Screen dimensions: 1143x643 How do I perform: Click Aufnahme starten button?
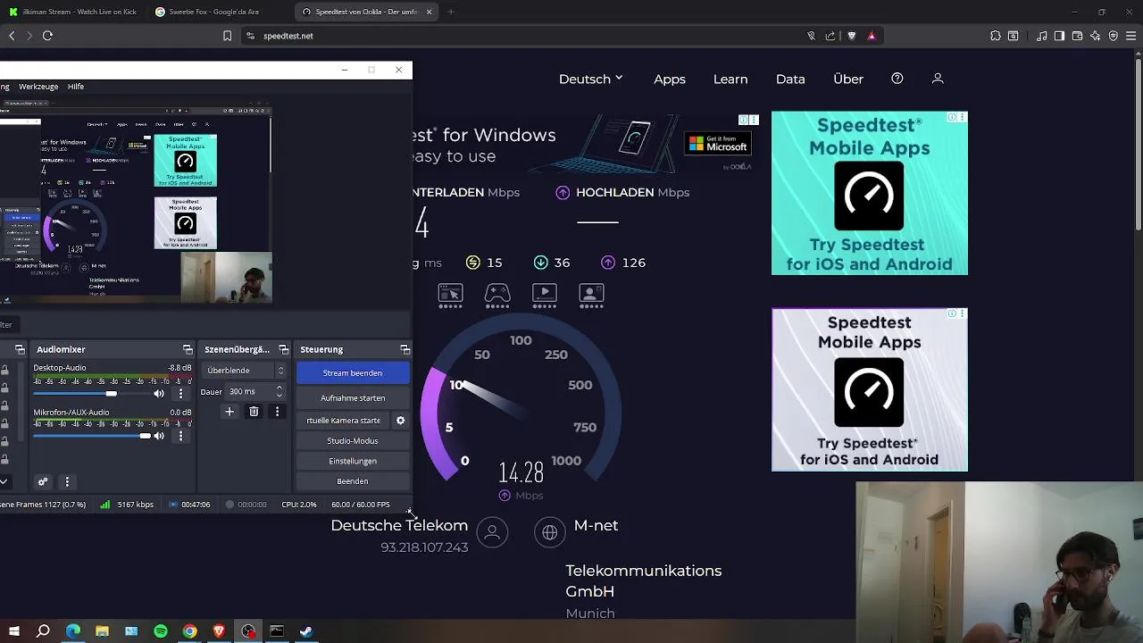(x=353, y=398)
